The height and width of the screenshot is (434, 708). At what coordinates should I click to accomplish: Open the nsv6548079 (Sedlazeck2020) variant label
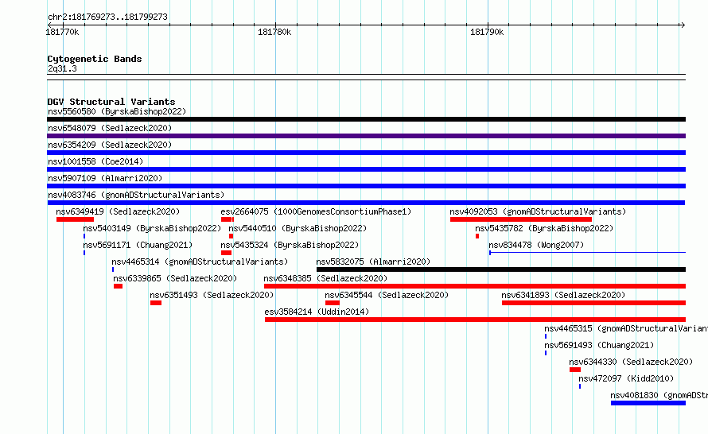pyautogui.click(x=110, y=128)
